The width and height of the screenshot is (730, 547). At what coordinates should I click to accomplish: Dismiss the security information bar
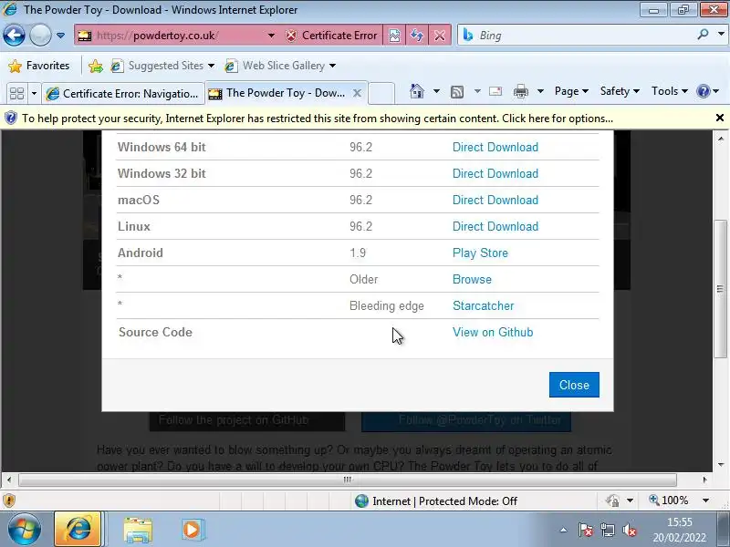coord(719,118)
